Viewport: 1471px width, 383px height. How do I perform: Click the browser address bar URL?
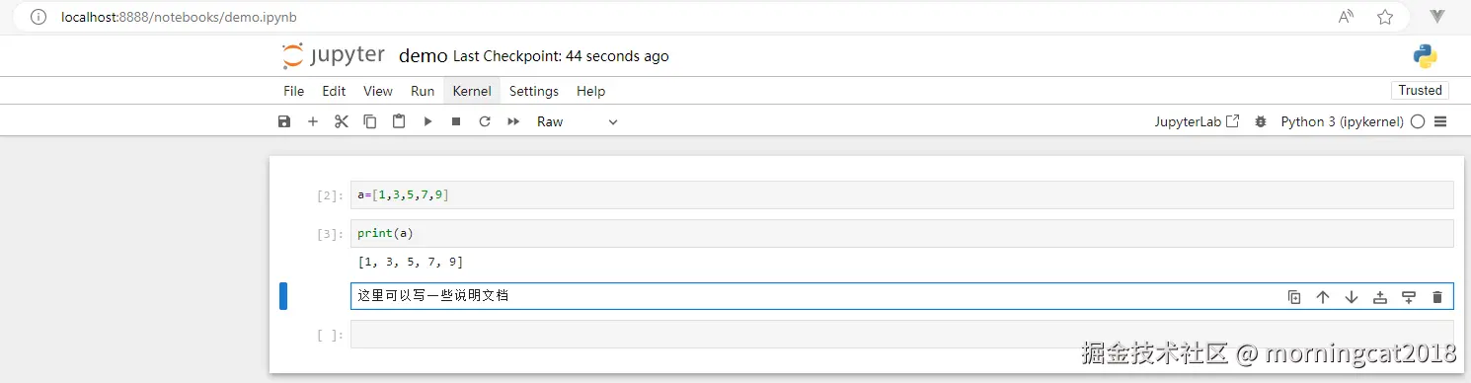tap(179, 17)
